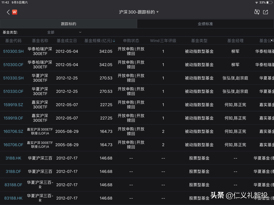Sort by 申购状态 column header

pyautogui.click(x=131, y=41)
